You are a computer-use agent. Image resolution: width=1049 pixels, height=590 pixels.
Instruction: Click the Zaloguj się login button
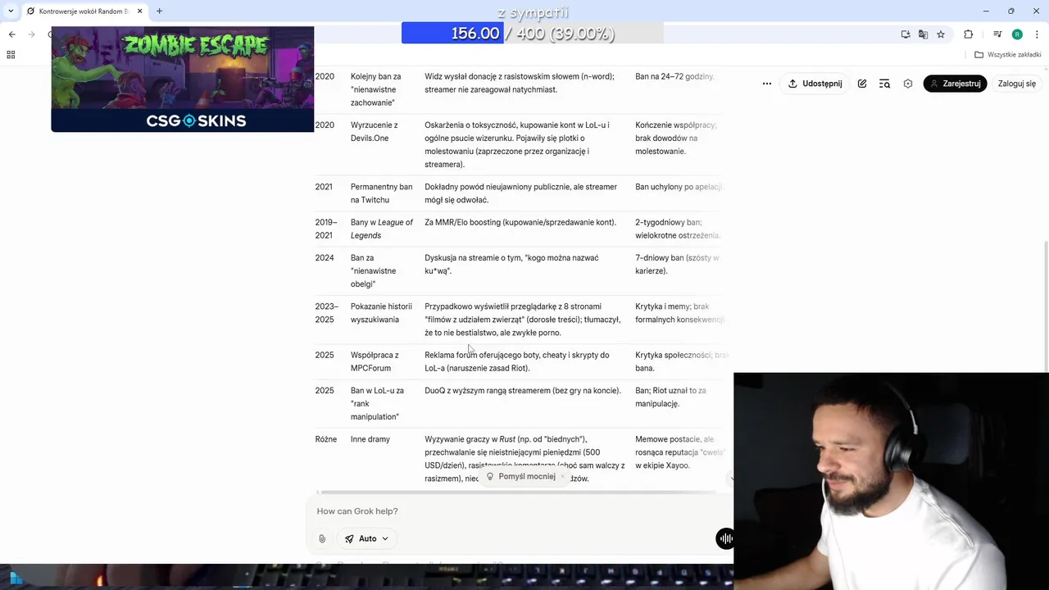(x=1017, y=84)
